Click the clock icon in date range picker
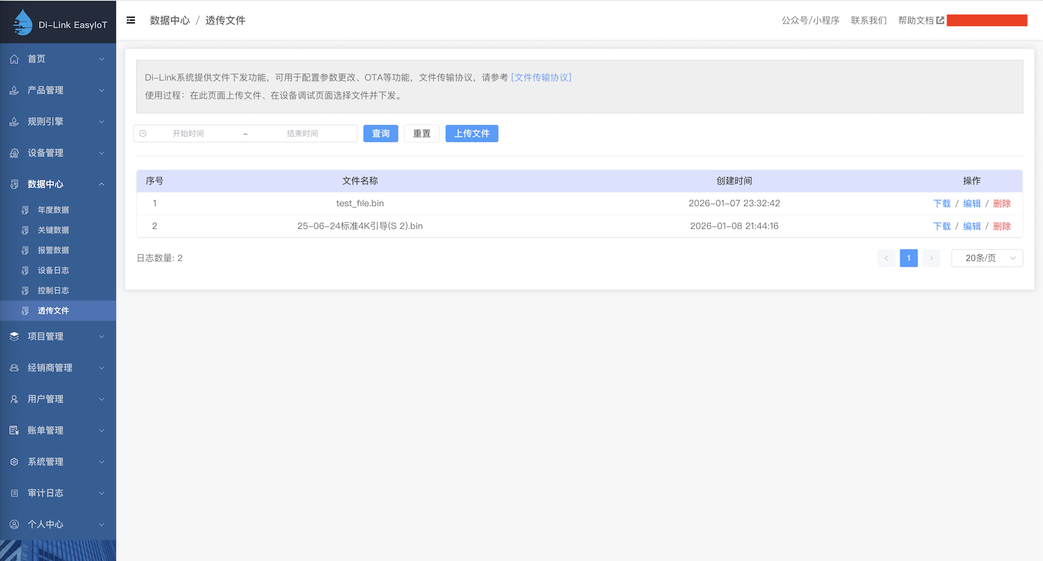Viewport: 1043px width, 561px height. point(143,133)
